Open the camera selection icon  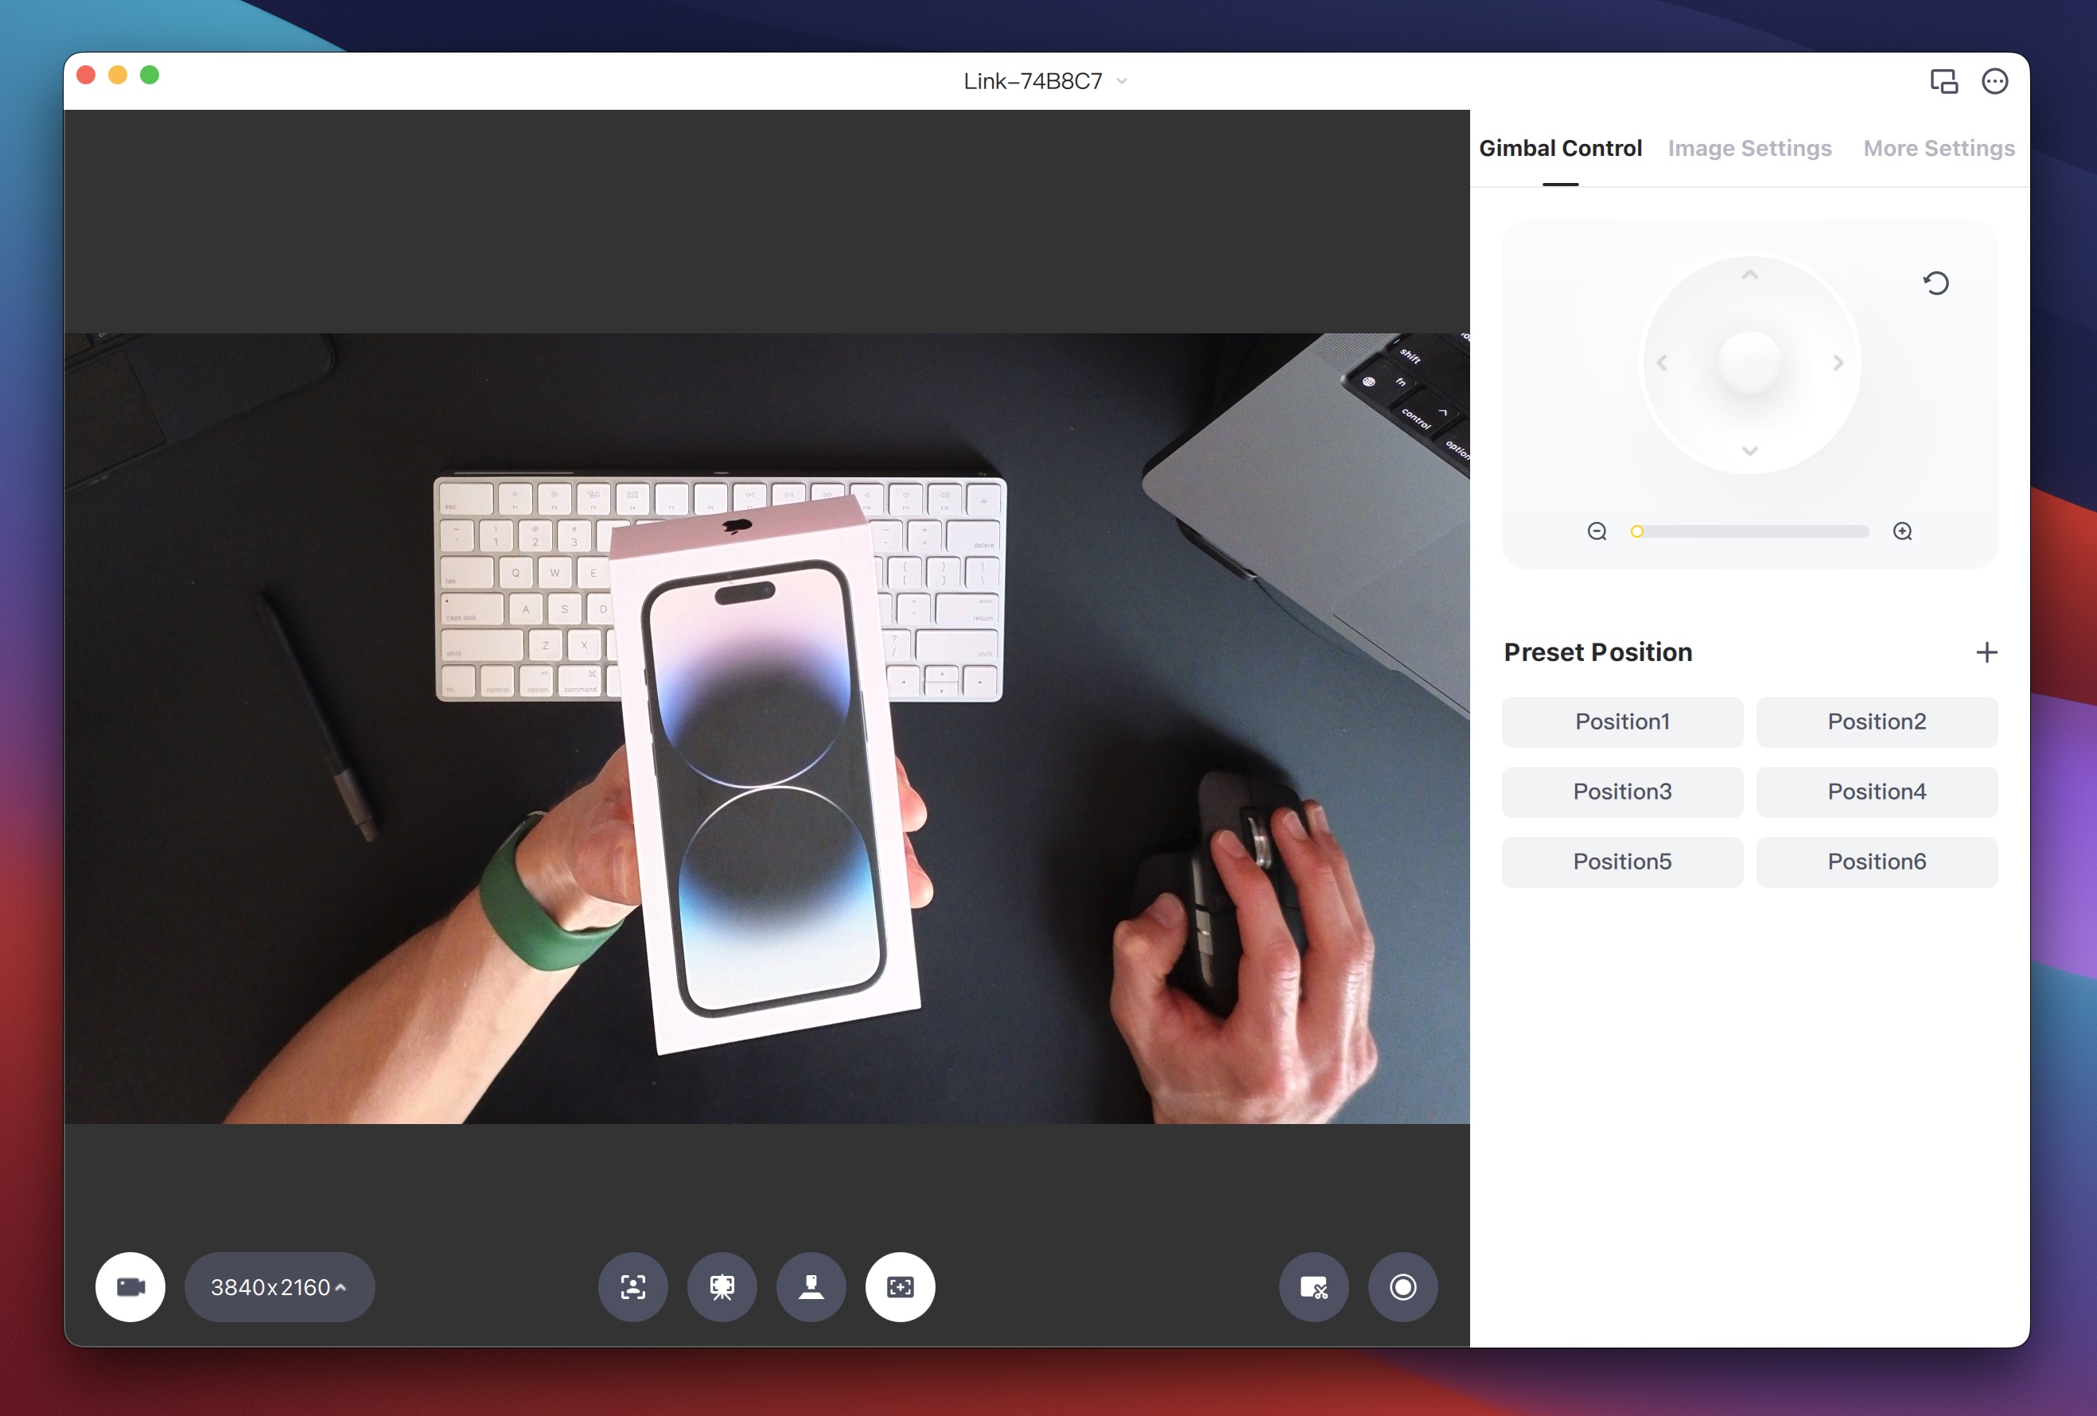[129, 1288]
